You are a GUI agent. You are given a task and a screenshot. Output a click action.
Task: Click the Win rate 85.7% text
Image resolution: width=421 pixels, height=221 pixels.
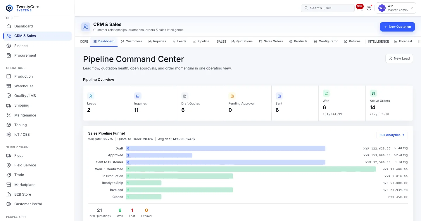point(101,139)
